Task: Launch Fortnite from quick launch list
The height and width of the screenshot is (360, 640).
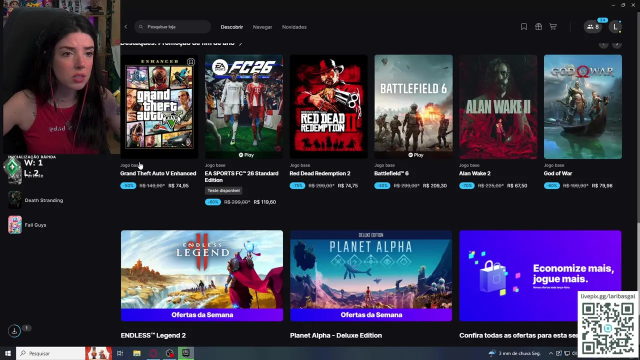Action: 35,175
